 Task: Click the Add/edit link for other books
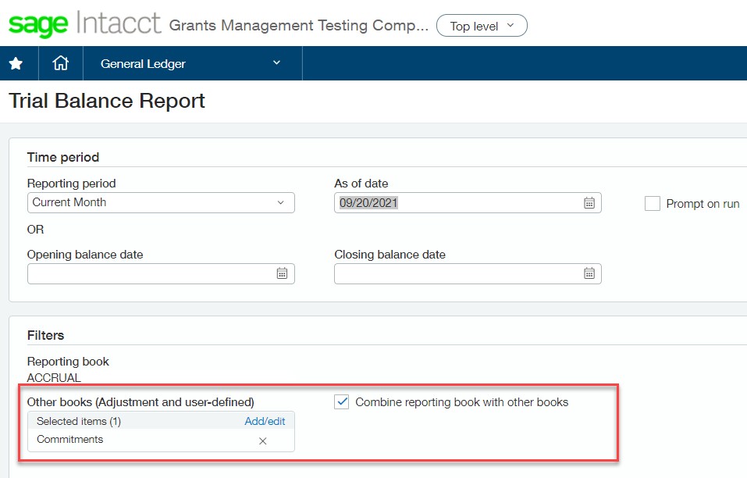[265, 421]
